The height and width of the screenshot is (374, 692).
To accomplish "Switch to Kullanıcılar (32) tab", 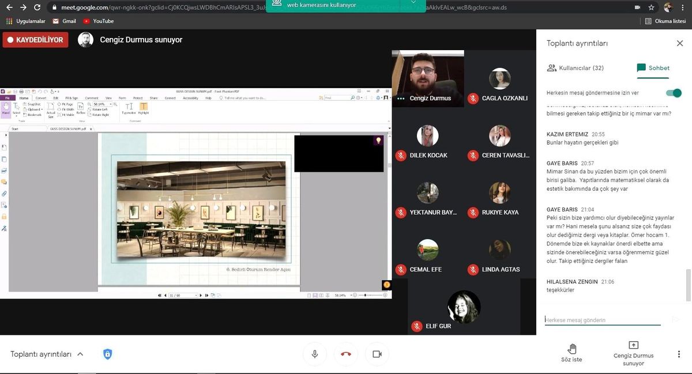I will [x=576, y=68].
